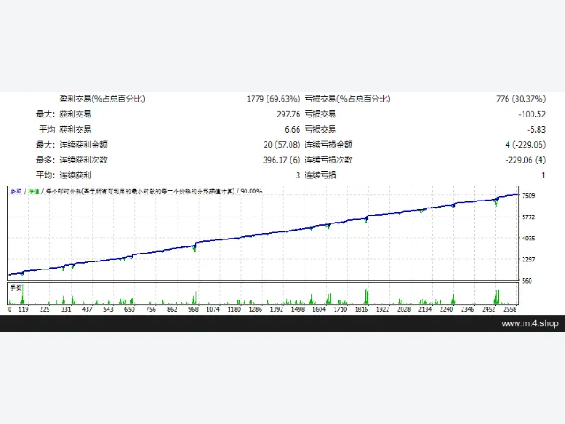Click the value "1779 (69.63%)"
565x424 pixels.
point(273,99)
